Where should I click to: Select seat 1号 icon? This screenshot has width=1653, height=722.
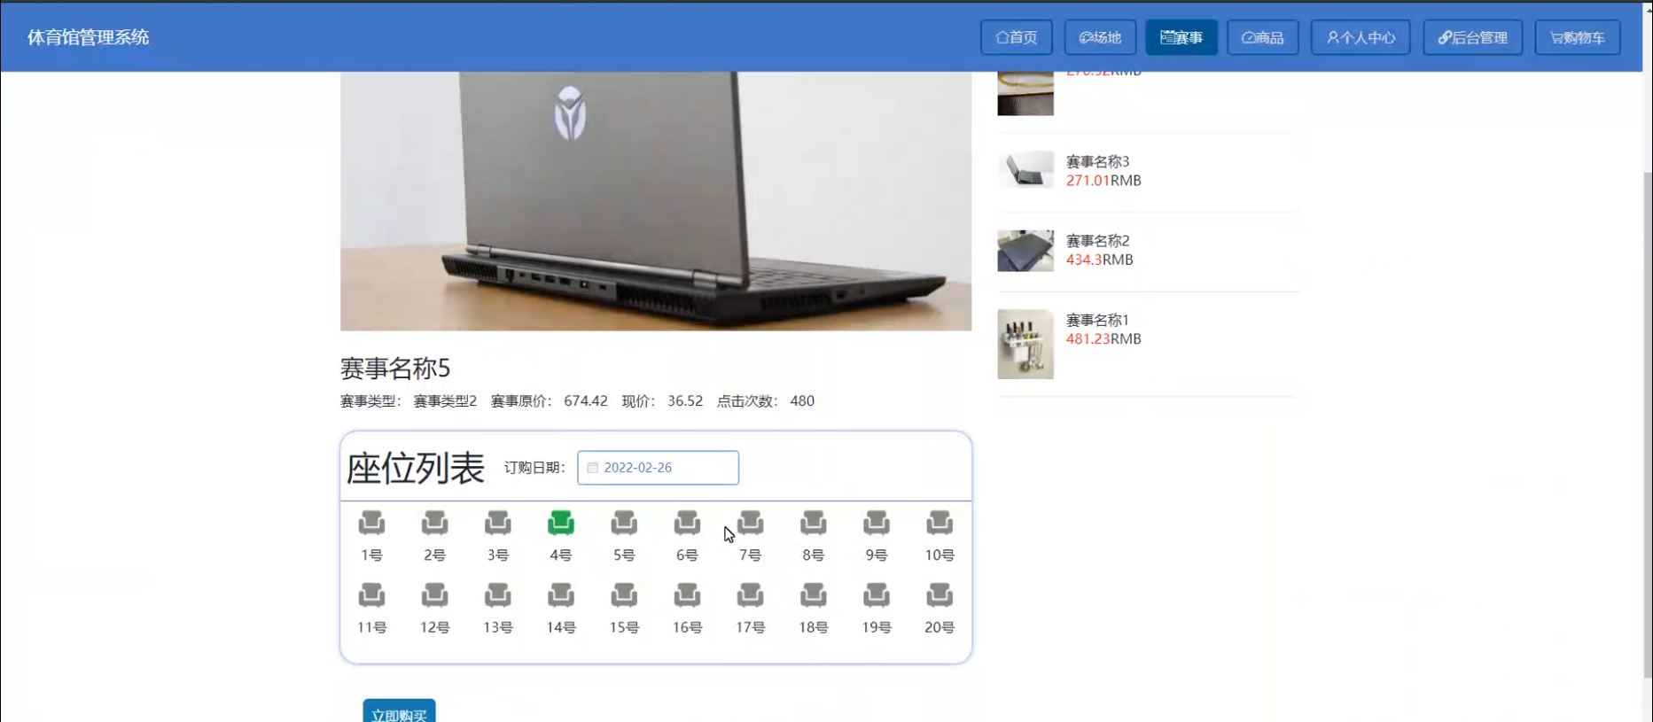point(371,523)
